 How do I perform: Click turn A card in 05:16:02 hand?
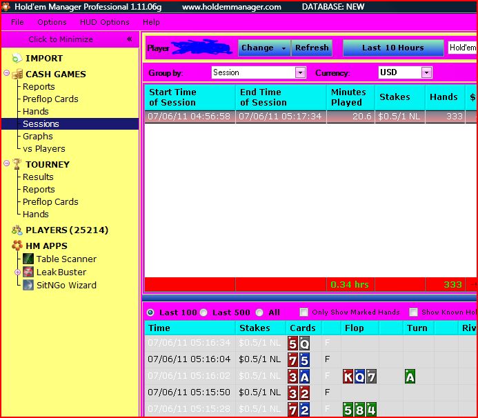410,377
